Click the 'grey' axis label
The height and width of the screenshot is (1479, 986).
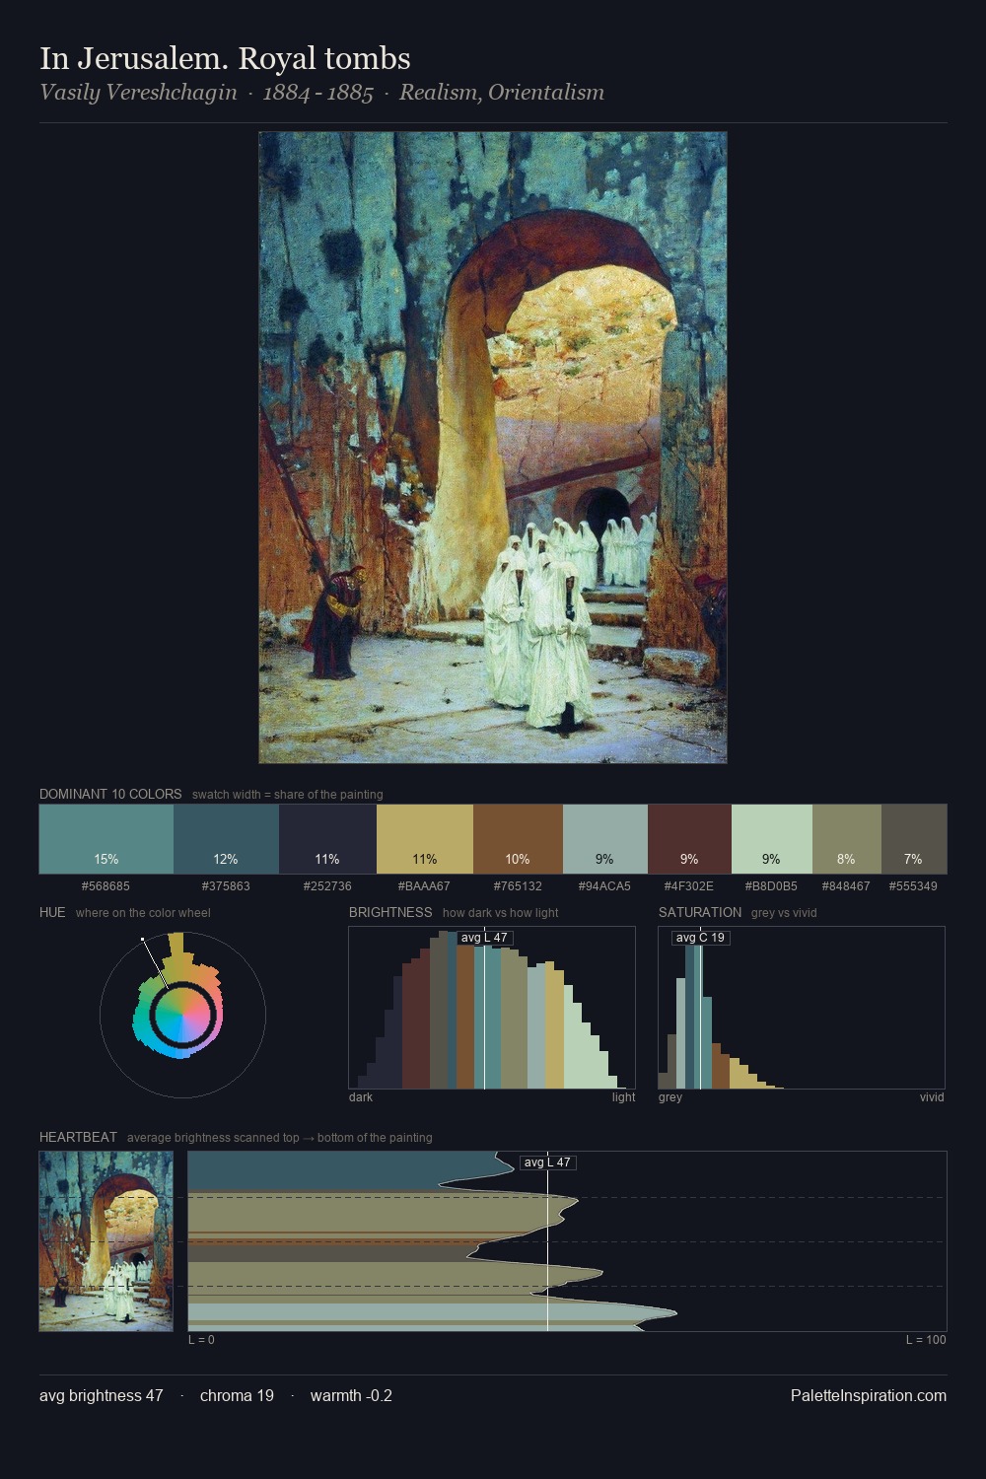click(670, 1097)
